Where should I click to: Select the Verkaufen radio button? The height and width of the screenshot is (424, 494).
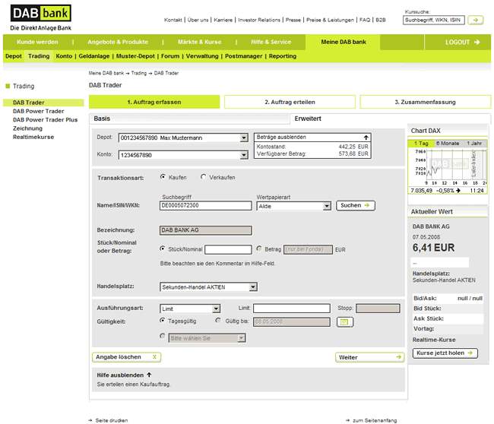pyautogui.click(x=203, y=177)
